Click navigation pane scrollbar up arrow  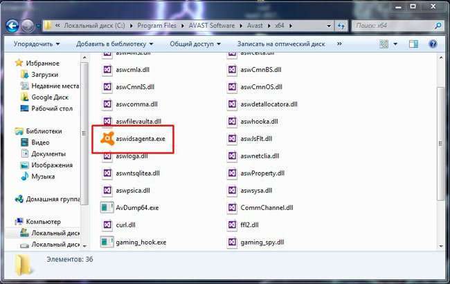tap(84, 58)
